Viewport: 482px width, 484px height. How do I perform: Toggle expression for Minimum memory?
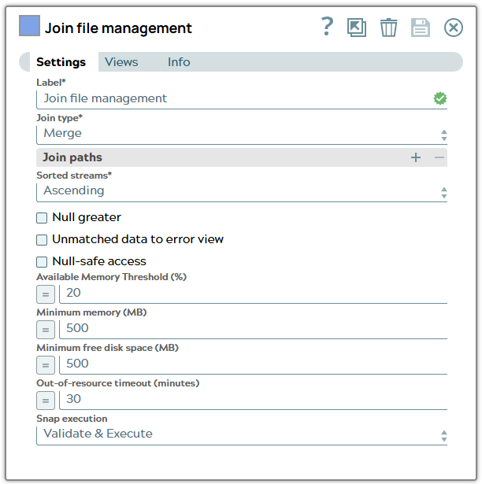tap(46, 330)
